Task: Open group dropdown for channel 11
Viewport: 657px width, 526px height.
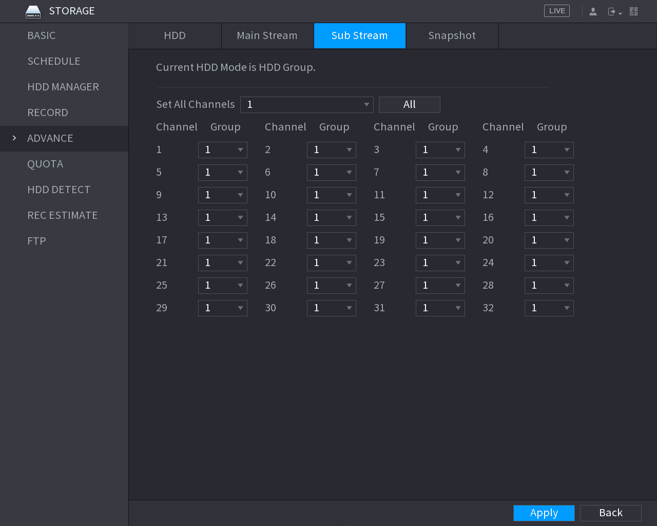Action: point(440,195)
